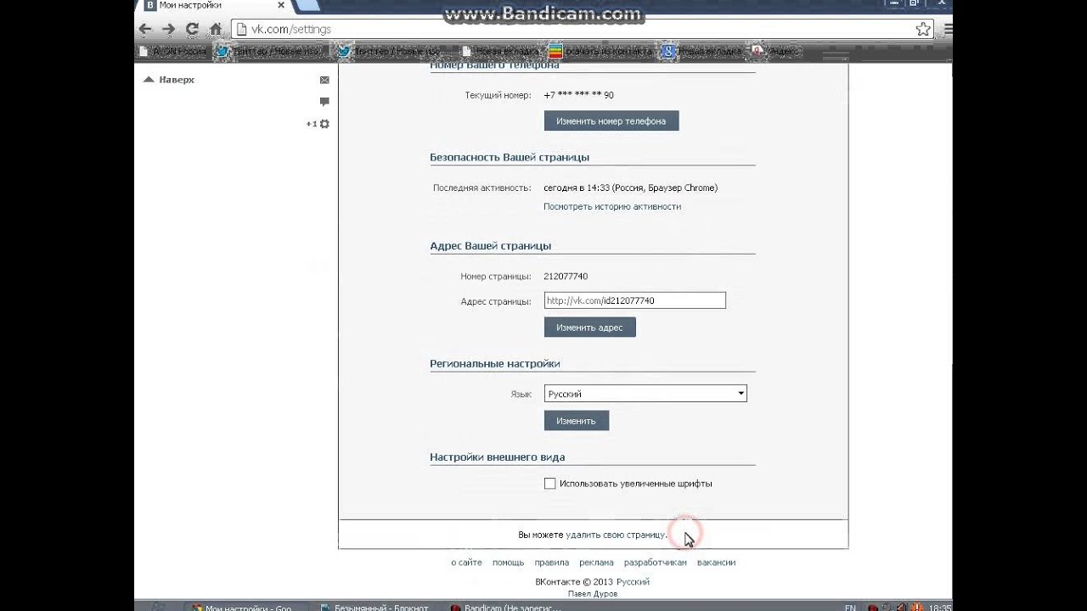Click the Региональные настройки heading
1087x611 pixels.
click(495, 363)
